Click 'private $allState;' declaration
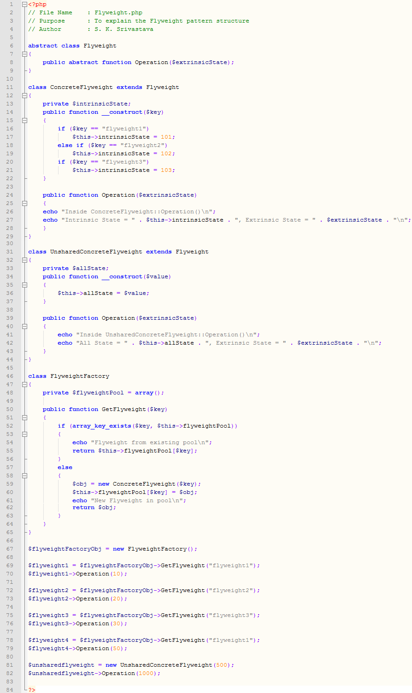412x693 pixels. pyautogui.click(x=76, y=268)
